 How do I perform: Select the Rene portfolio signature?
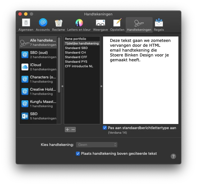82,39
